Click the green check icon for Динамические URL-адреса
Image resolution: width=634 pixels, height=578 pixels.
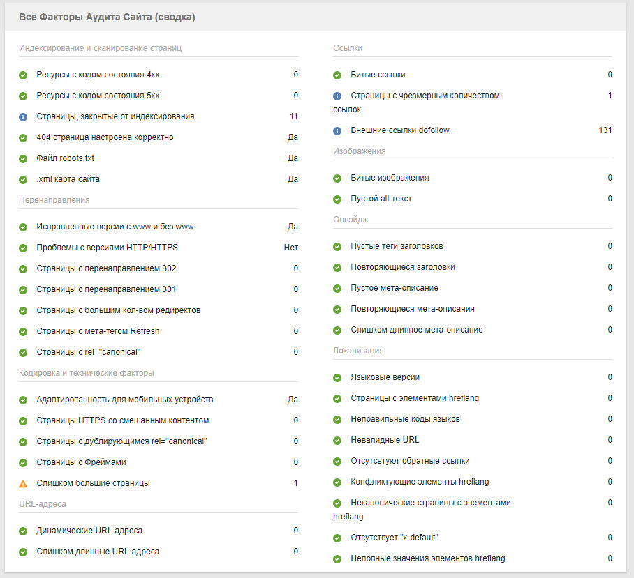tap(23, 531)
